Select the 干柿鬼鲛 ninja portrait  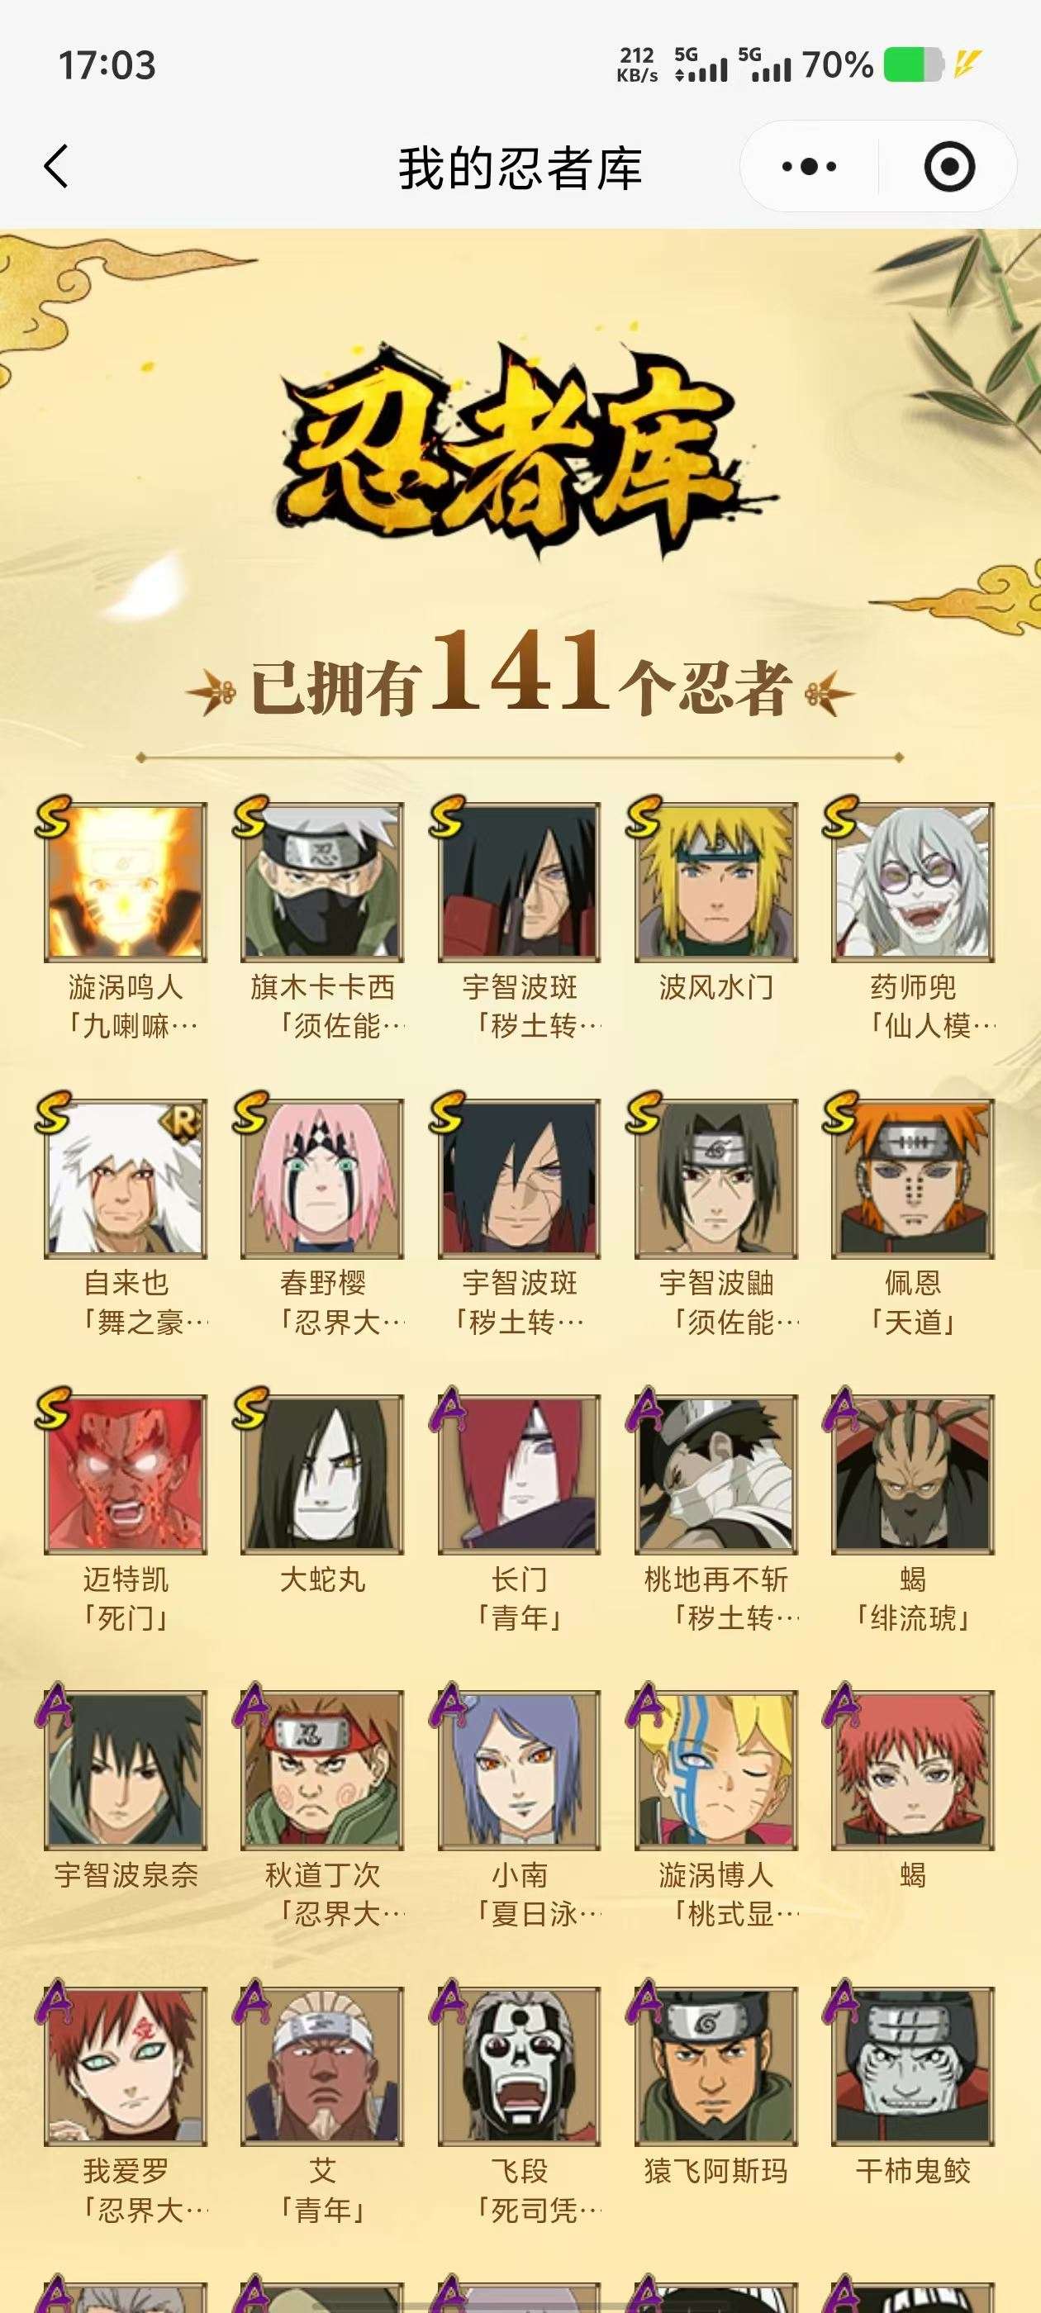tap(913, 2065)
